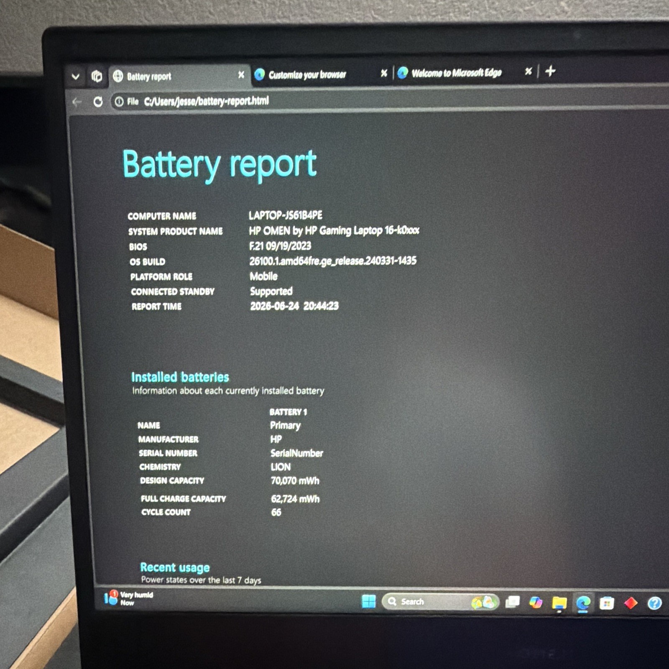Select the OS build 26100.1 string
Screen dimensions: 669x669
click(333, 261)
